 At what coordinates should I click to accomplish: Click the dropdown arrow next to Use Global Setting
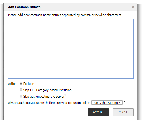point(120,103)
